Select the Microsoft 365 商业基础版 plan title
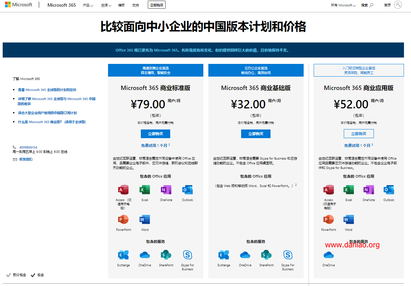Screen dimensions: 411x286 256,88
